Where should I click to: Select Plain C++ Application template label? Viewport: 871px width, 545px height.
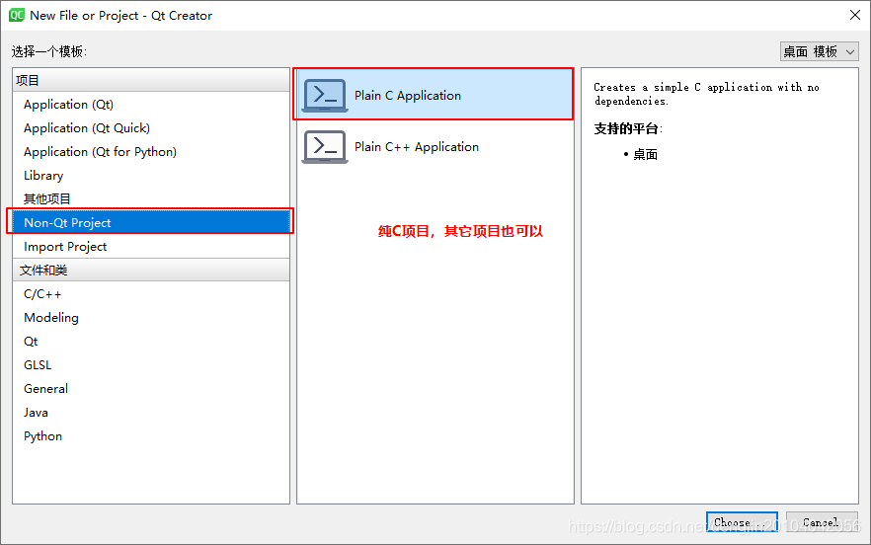click(417, 147)
